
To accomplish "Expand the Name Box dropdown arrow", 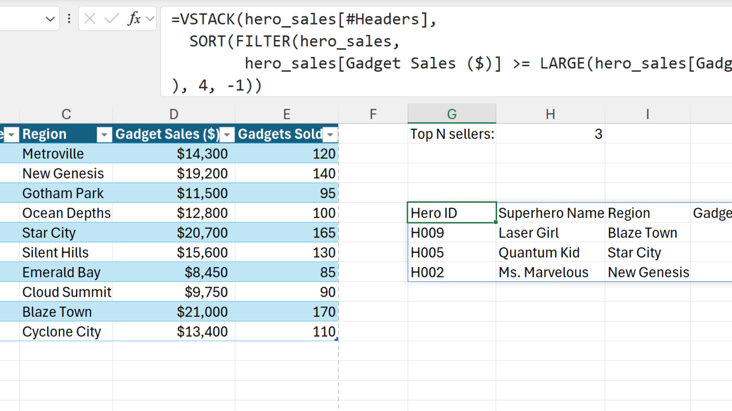I will click(50, 19).
